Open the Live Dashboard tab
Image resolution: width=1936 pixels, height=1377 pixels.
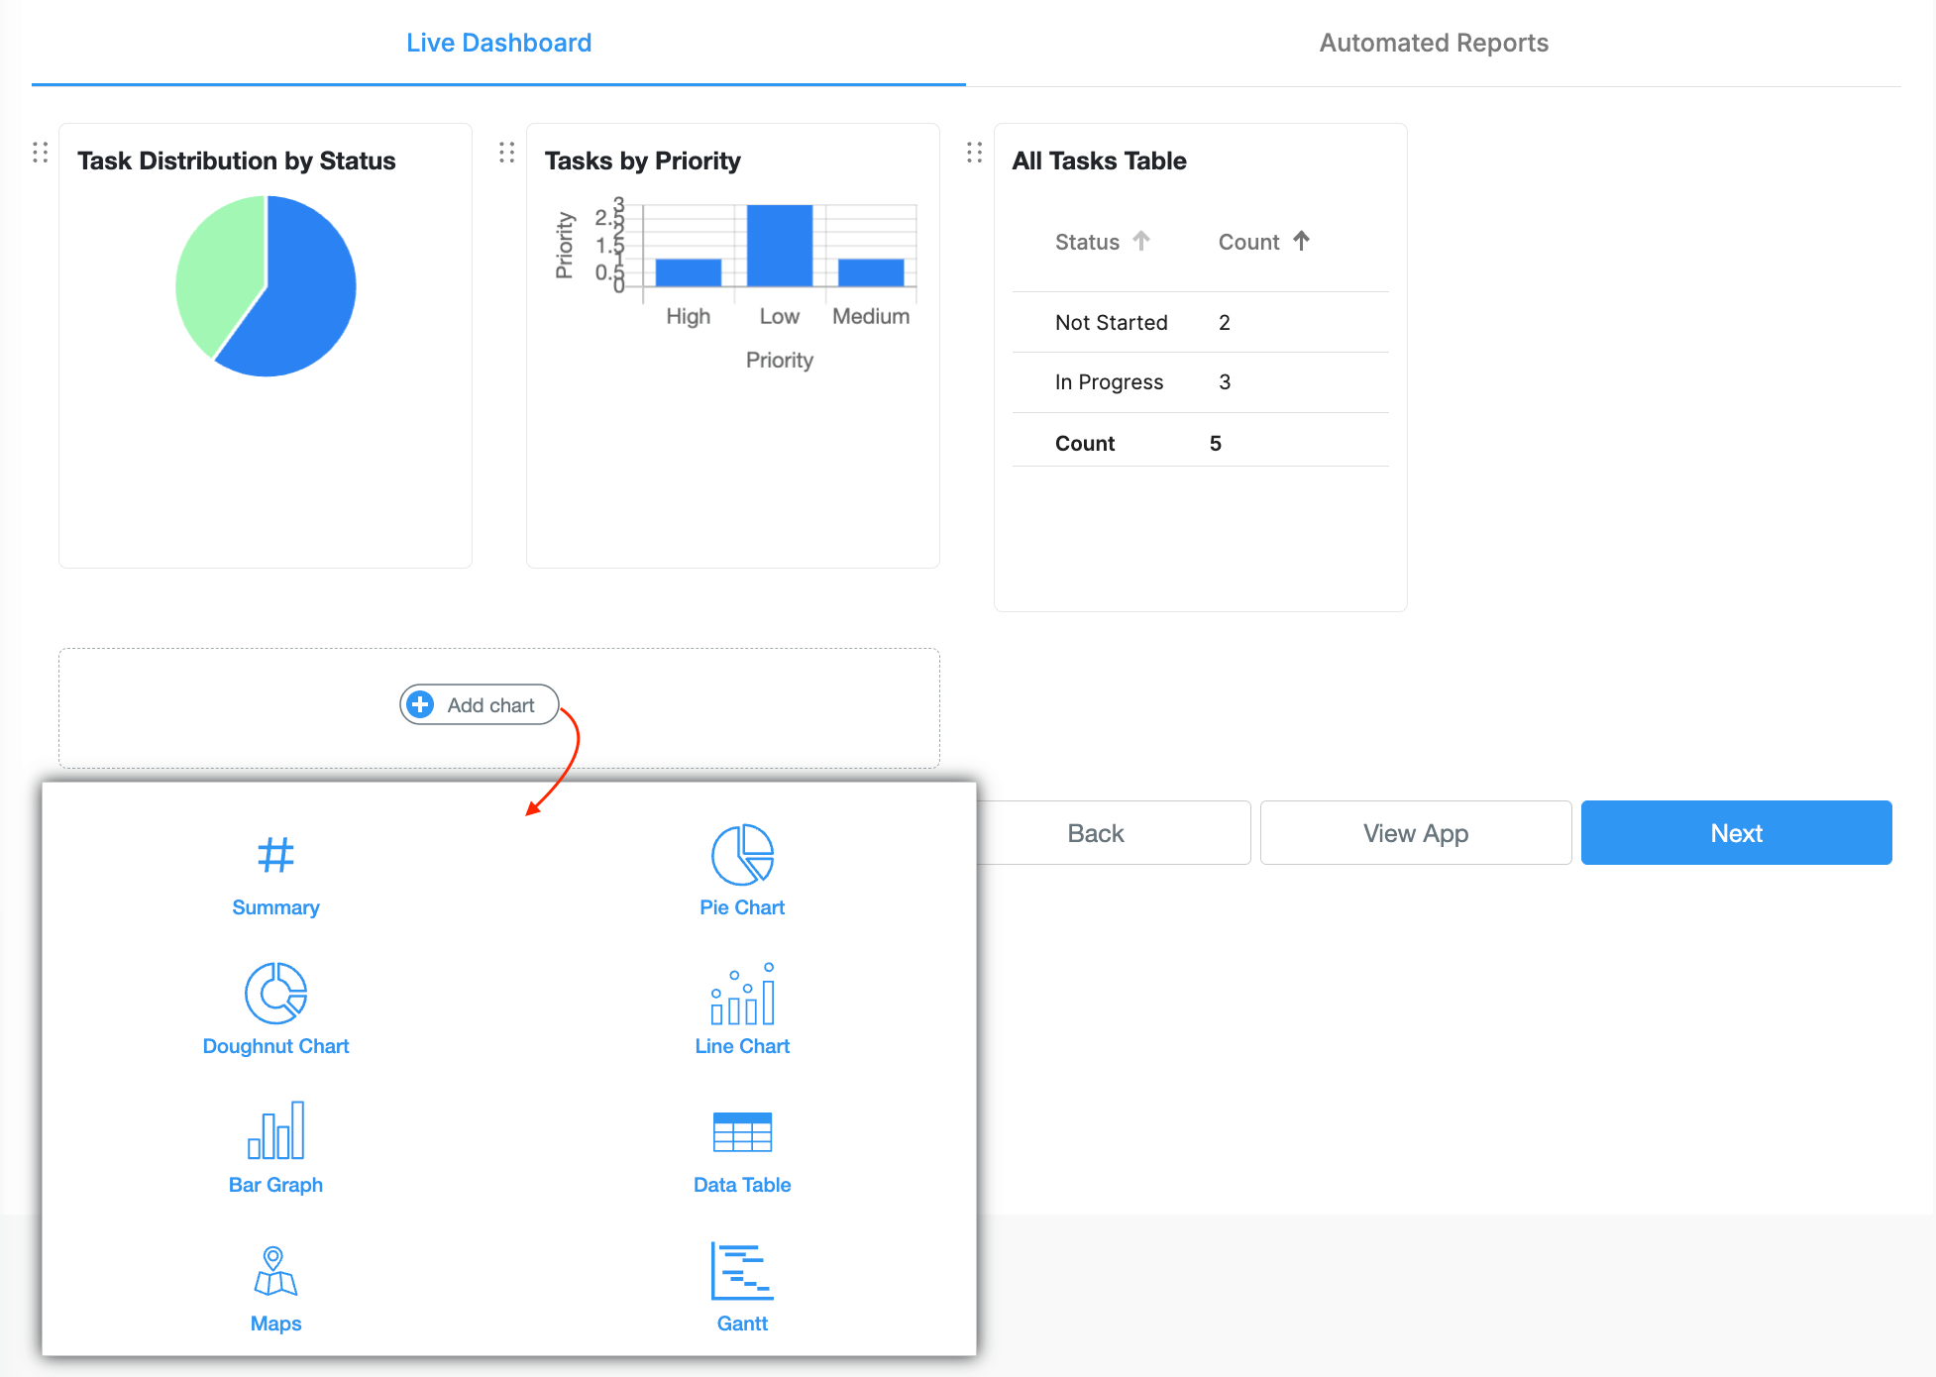tap(498, 42)
